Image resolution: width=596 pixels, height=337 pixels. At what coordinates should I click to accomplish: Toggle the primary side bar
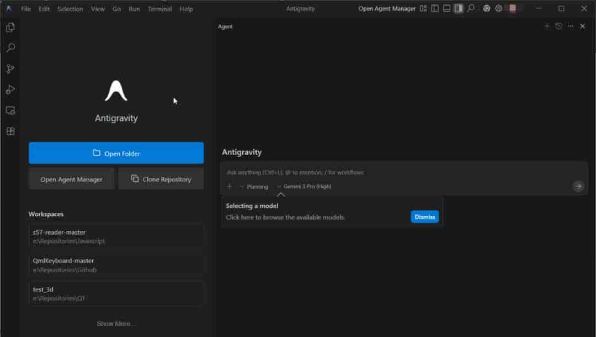pyautogui.click(x=435, y=8)
